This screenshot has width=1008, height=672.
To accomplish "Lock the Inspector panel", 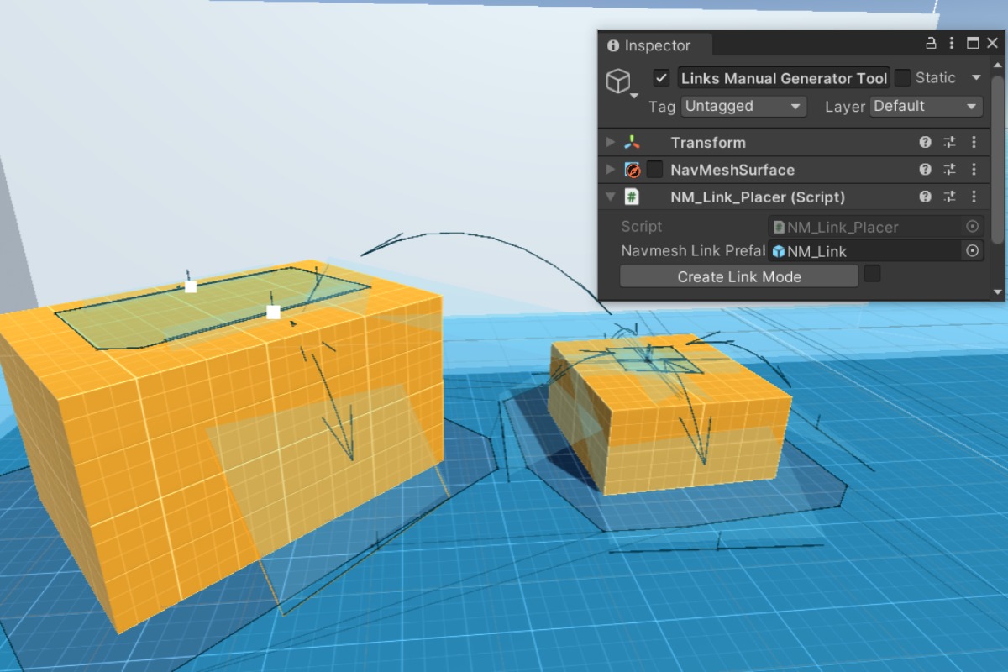I will coord(931,44).
